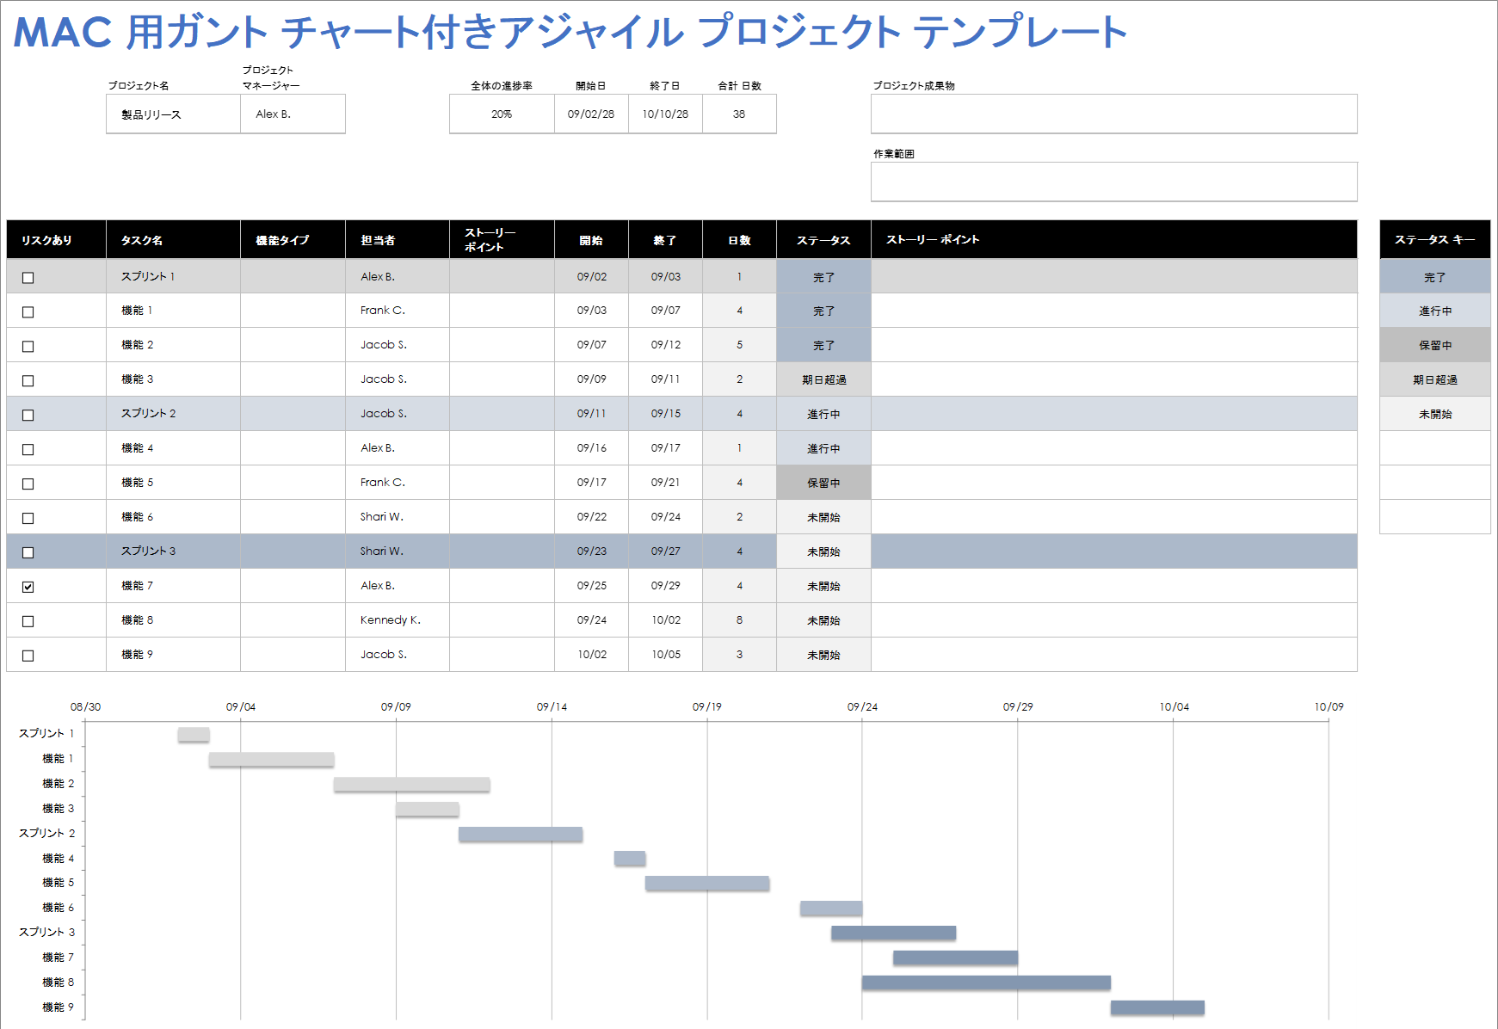Select Gantt bar for 機能 3
This screenshot has width=1498, height=1029.
click(x=427, y=809)
